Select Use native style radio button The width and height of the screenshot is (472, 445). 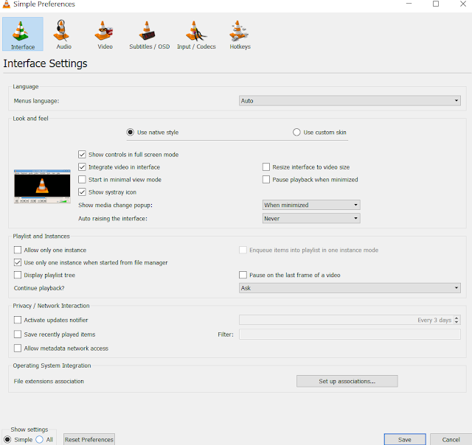click(x=130, y=133)
